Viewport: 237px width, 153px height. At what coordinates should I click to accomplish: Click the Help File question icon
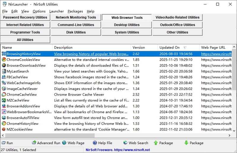pos(95,143)
